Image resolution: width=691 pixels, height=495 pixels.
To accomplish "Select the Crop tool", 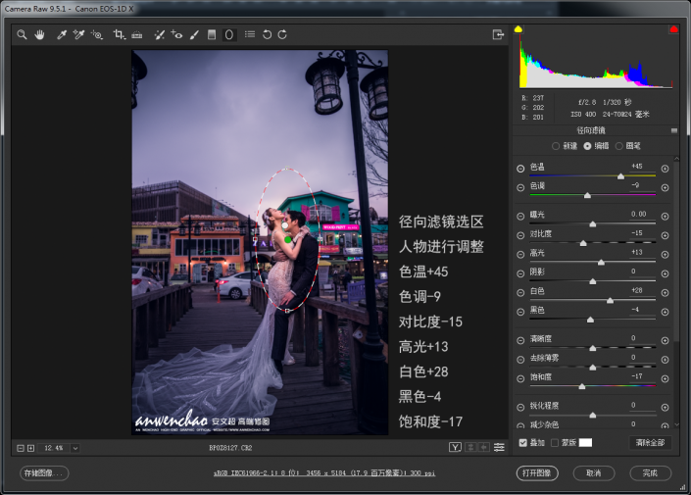I will (x=119, y=34).
